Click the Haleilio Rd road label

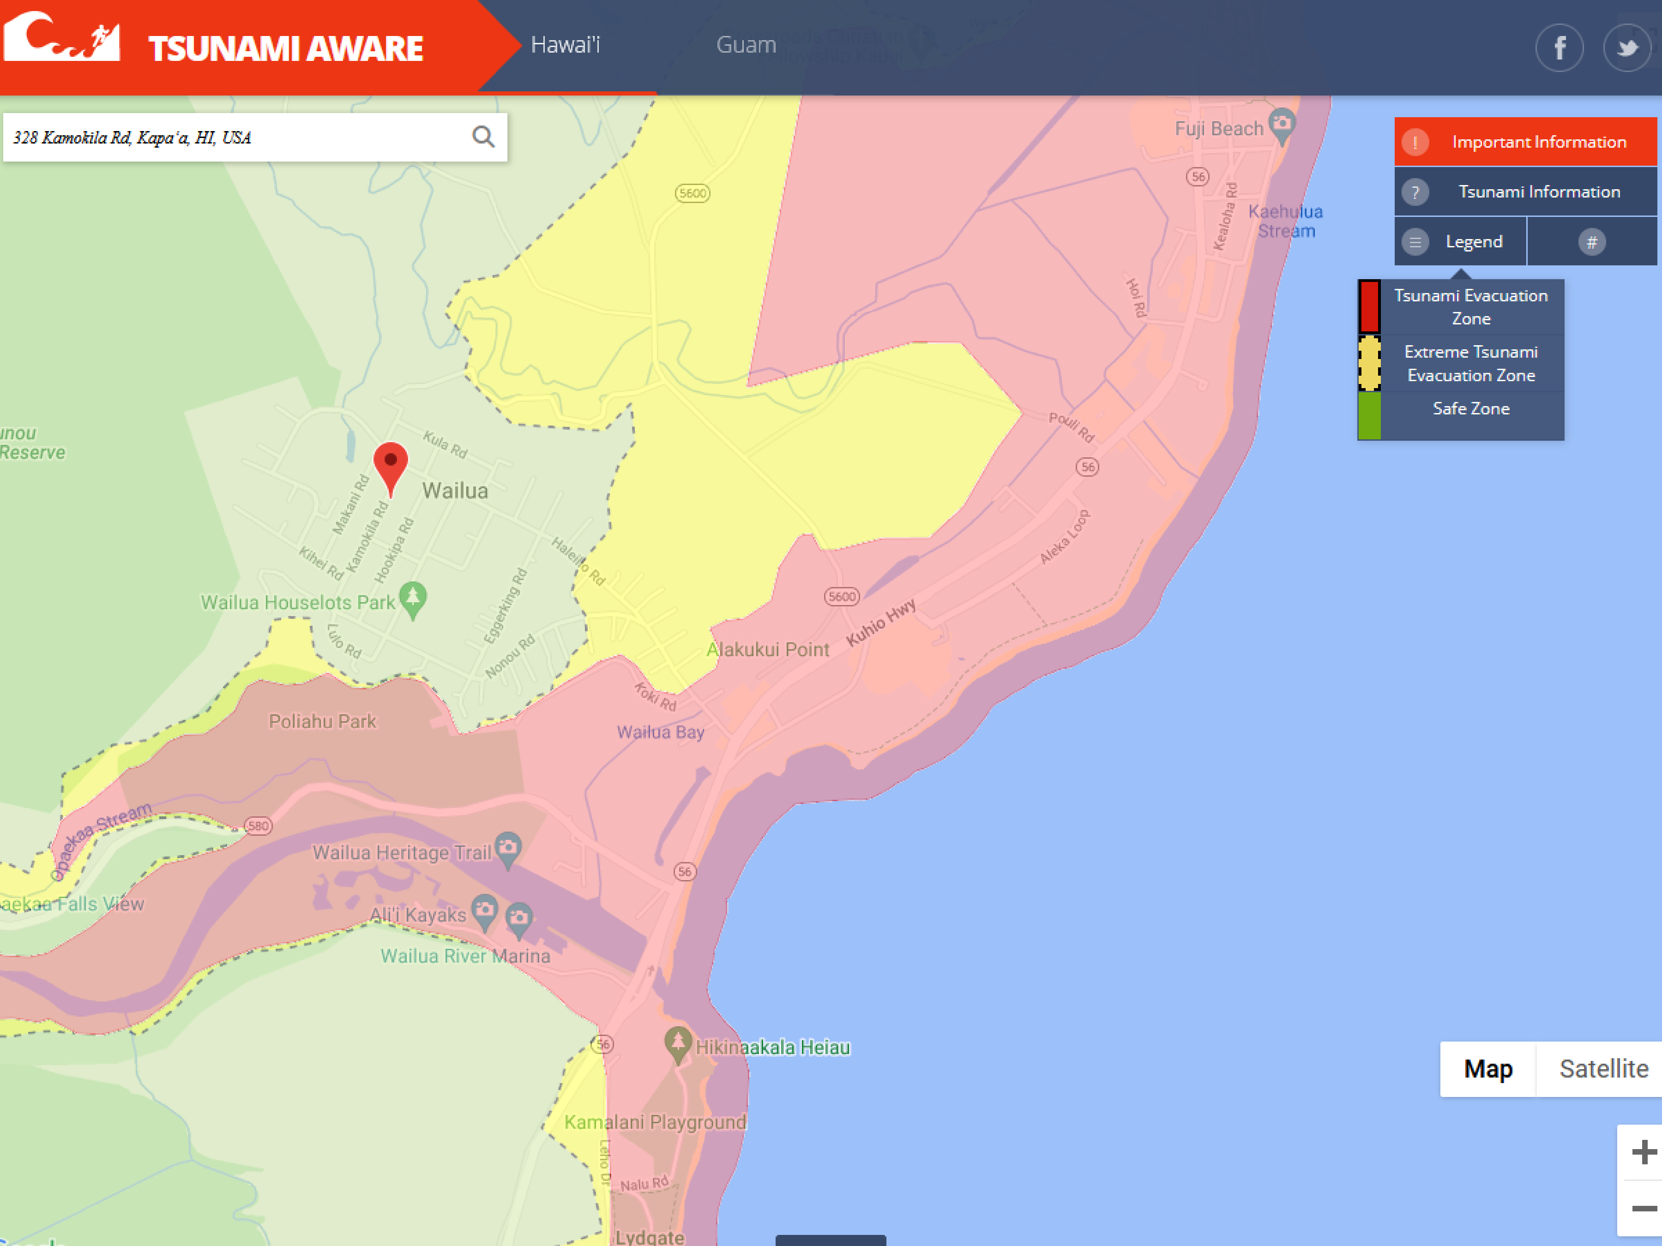pos(578,561)
